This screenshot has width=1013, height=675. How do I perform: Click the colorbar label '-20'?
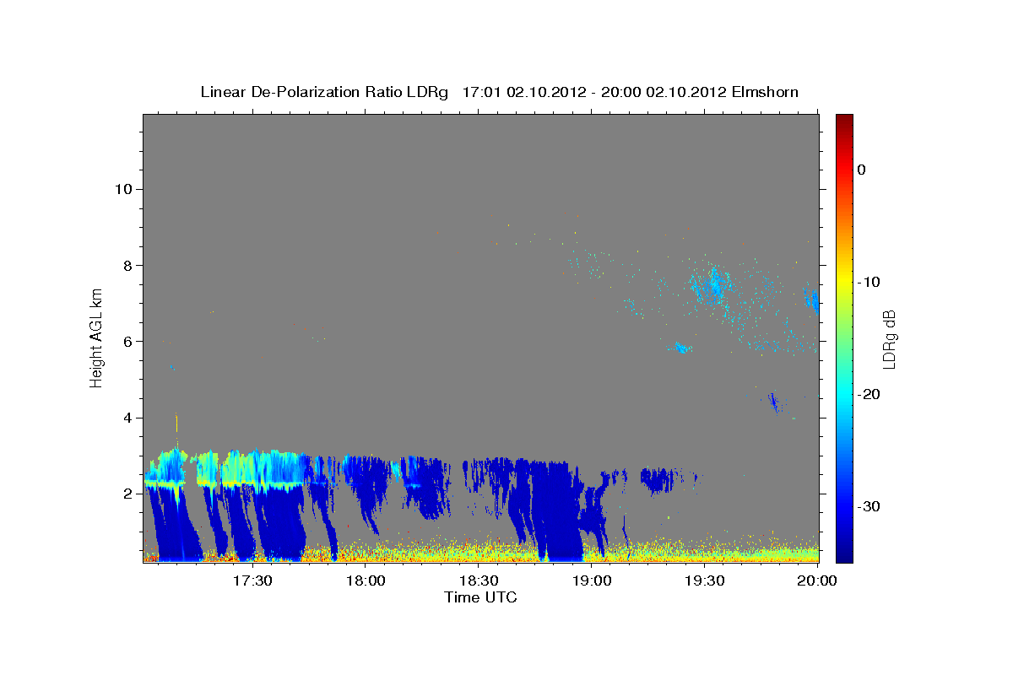coord(869,394)
